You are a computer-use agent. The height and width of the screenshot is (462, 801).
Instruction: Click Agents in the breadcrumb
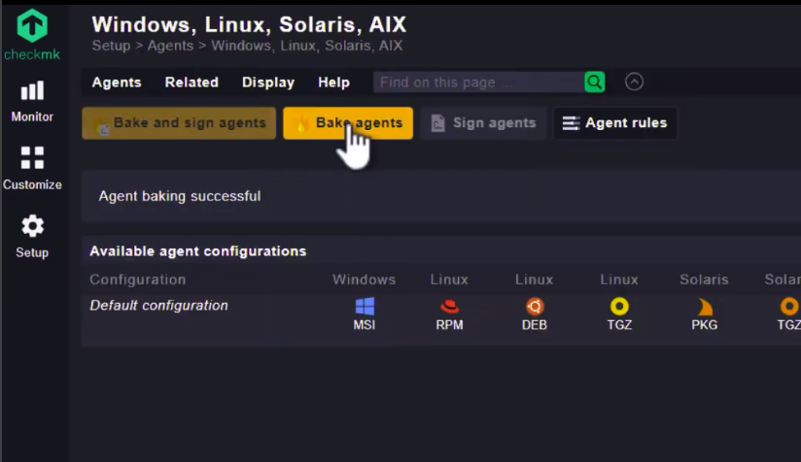click(x=170, y=46)
